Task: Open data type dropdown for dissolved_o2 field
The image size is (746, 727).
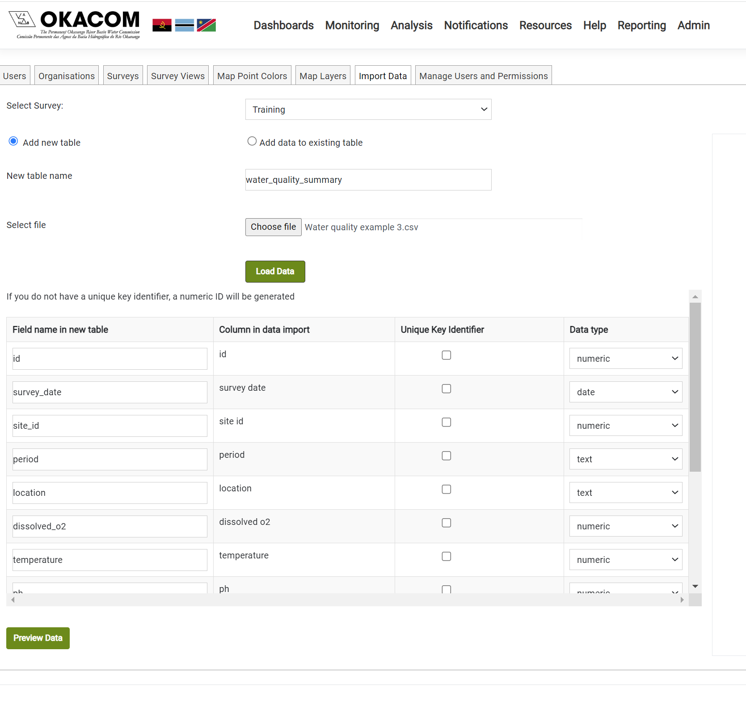Action: pyautogui.click(x=626, y=526)
